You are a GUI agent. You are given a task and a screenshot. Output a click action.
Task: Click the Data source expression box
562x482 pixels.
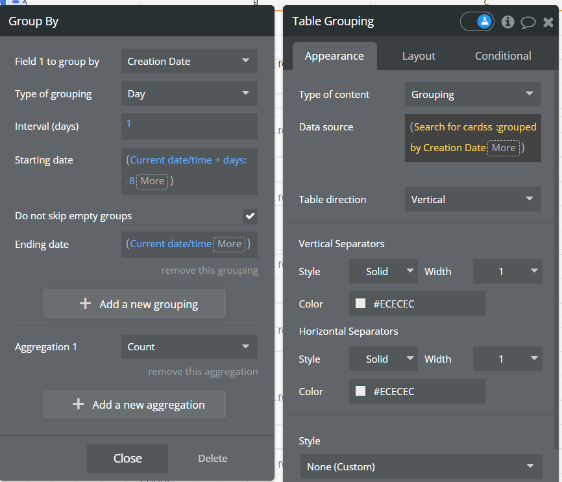(x=472, y=138)
